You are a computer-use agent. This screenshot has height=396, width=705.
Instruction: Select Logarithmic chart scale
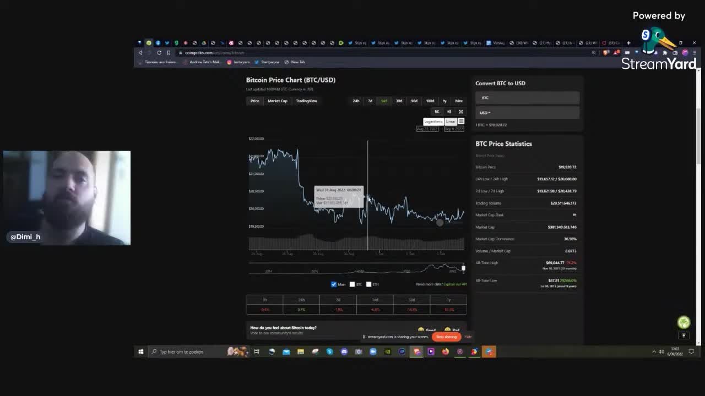click(x=433, y=122)
